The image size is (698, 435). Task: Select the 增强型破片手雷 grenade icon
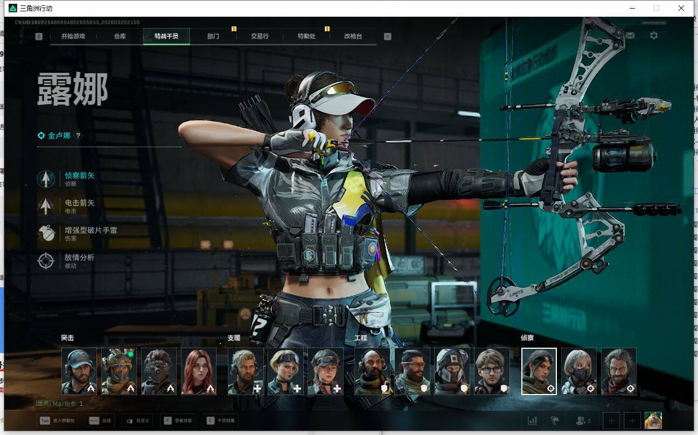coord(46,233)
